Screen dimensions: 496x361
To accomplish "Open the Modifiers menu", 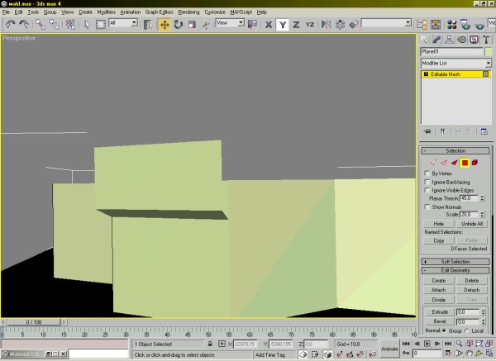I will [x=107, y=13].
